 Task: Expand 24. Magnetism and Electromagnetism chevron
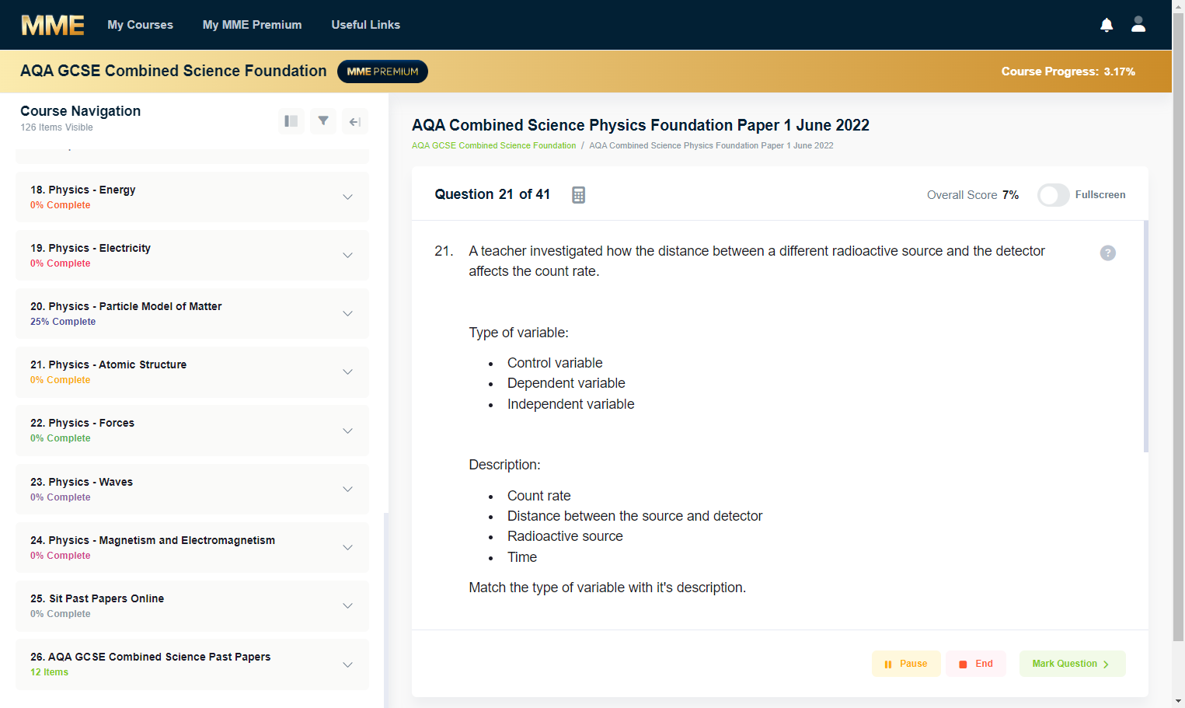point(347,547)
